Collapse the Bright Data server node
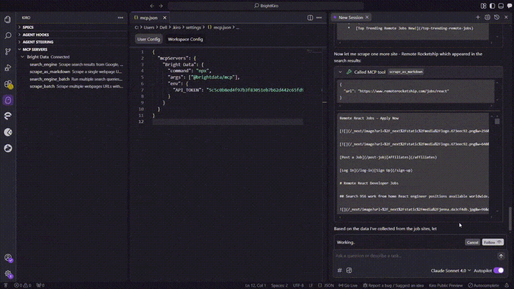 [x=23, y=57]
